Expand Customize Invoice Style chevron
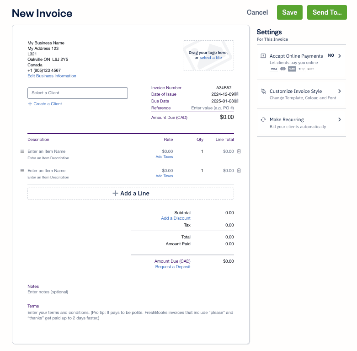The height and width of the screenshot is (351, 357). [x=340, y=92]
